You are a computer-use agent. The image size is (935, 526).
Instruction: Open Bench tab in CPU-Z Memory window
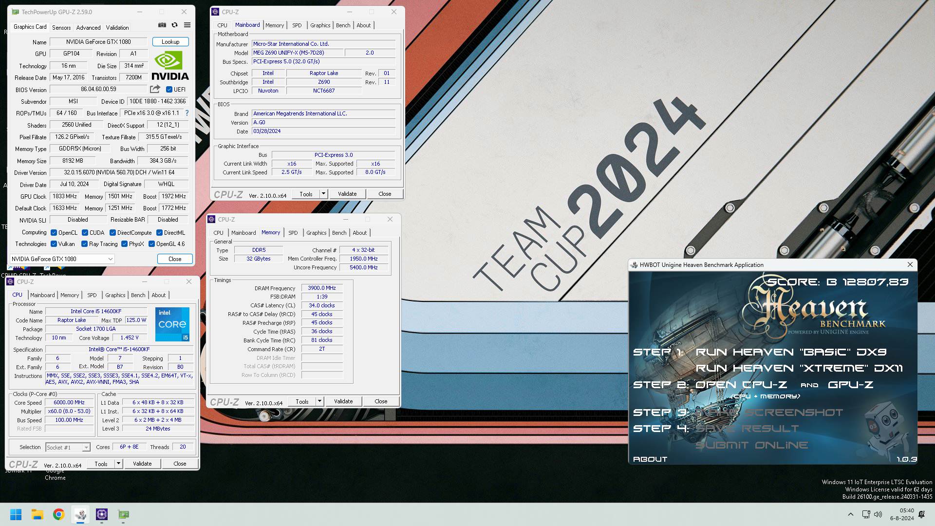pos(339,233)
